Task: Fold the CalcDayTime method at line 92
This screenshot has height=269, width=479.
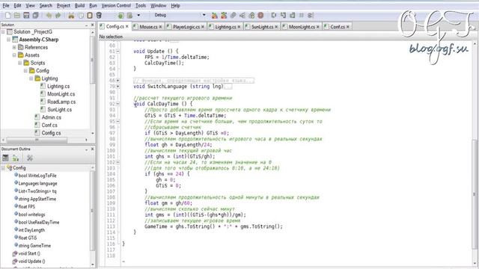Action: click(x=118, y=104)
